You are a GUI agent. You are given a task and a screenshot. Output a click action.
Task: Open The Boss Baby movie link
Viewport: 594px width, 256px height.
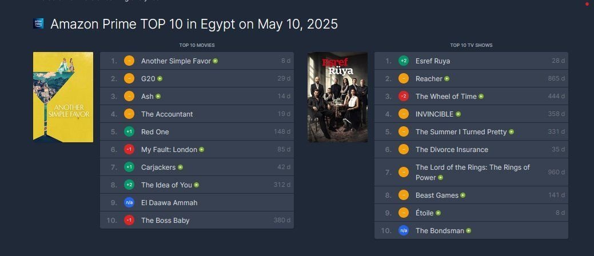point(165,220)
